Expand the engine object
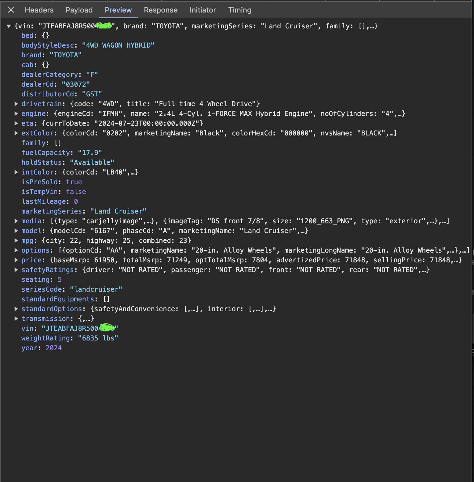 click(16, 113)
